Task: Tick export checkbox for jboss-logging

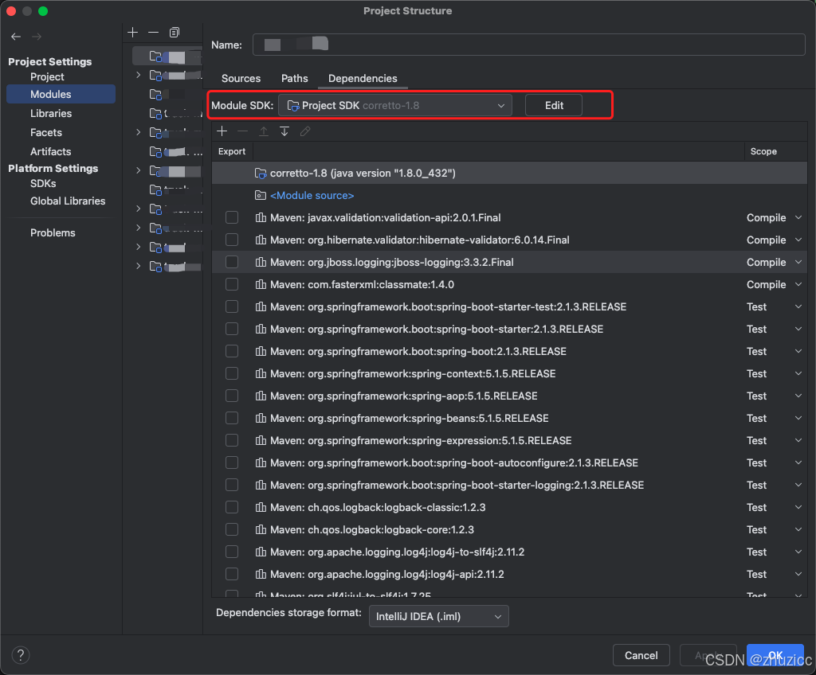Action: point(232,262)
